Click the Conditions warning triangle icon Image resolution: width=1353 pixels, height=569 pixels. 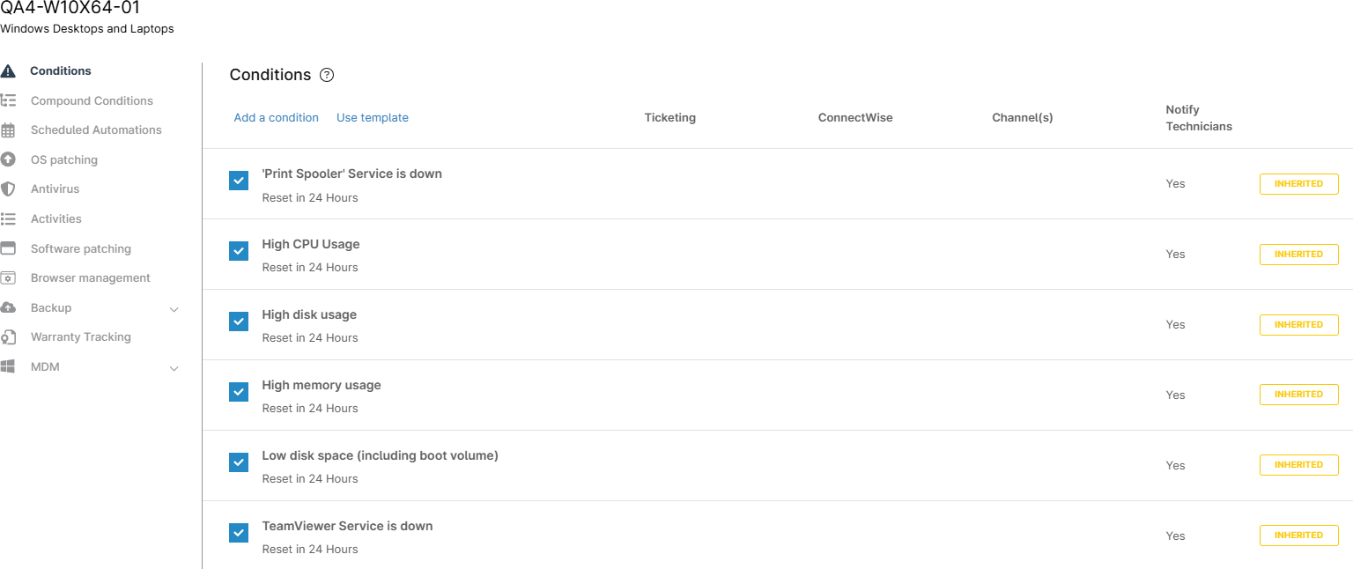[8, 71]
